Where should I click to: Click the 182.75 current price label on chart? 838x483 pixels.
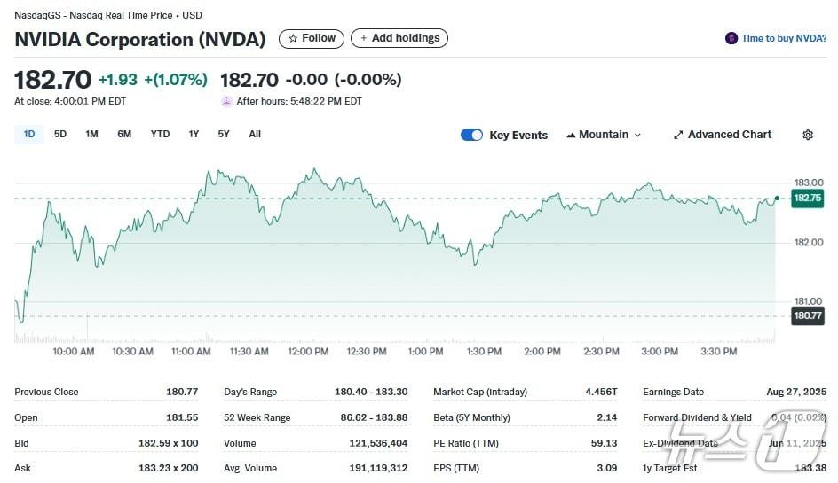pyautogui.click(x=807, y=198)
